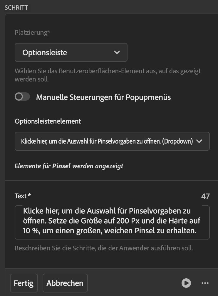The width and height of the screenshot is (218, 296).
Task: Click the Text * field label
Action: coord(23,196)
